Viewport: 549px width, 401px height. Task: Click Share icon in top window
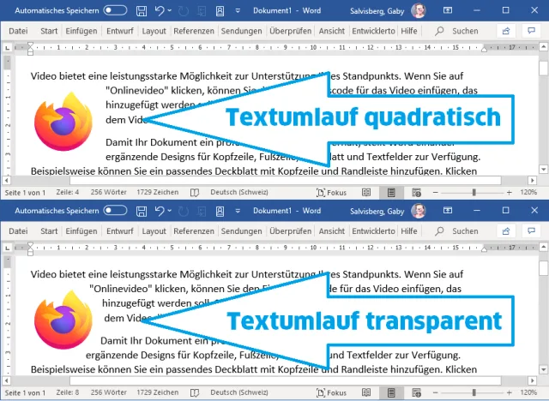tap(506, 31)
